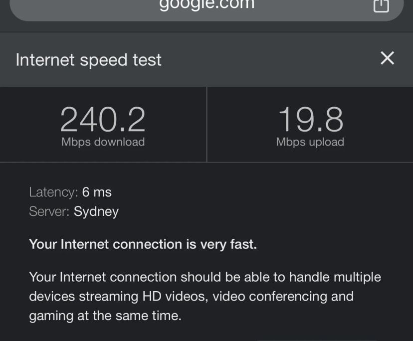Click "video conferencing" in the description text
This screenshot has width=413, height=341.
pyautogui.click(x=270, y=296)
